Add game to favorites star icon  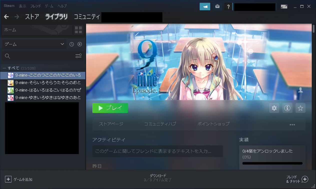pos(300,108)
